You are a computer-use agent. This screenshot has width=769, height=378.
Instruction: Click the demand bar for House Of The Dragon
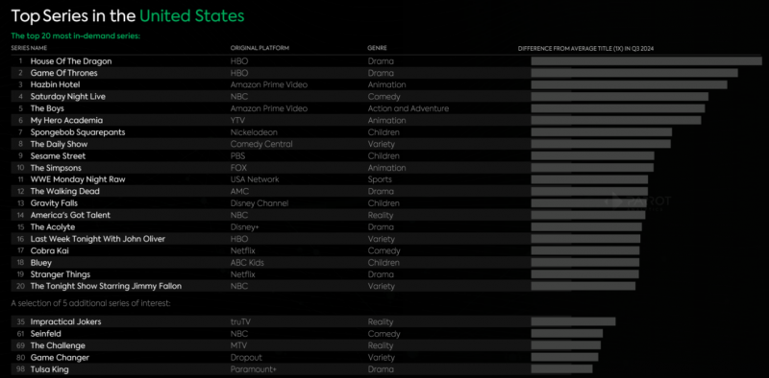tap(646, 61)
